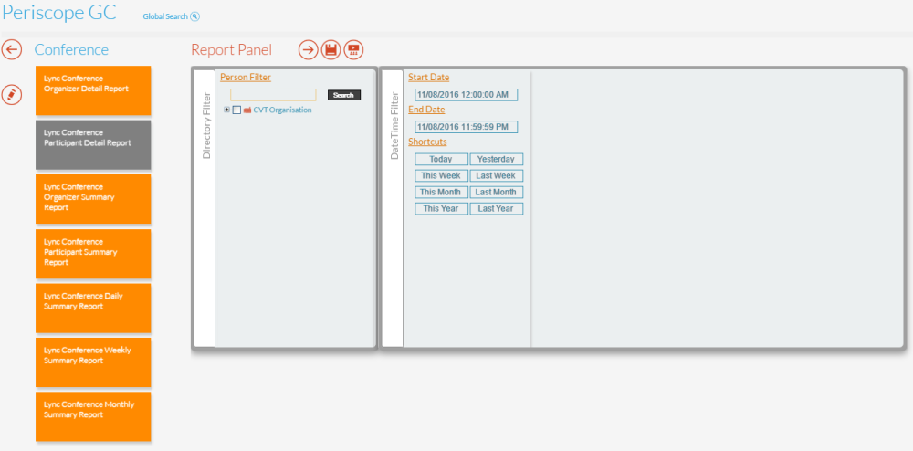Click the Last Month shortcut button
The height and width of the screenshot is (451, 913).
point(496,192)
